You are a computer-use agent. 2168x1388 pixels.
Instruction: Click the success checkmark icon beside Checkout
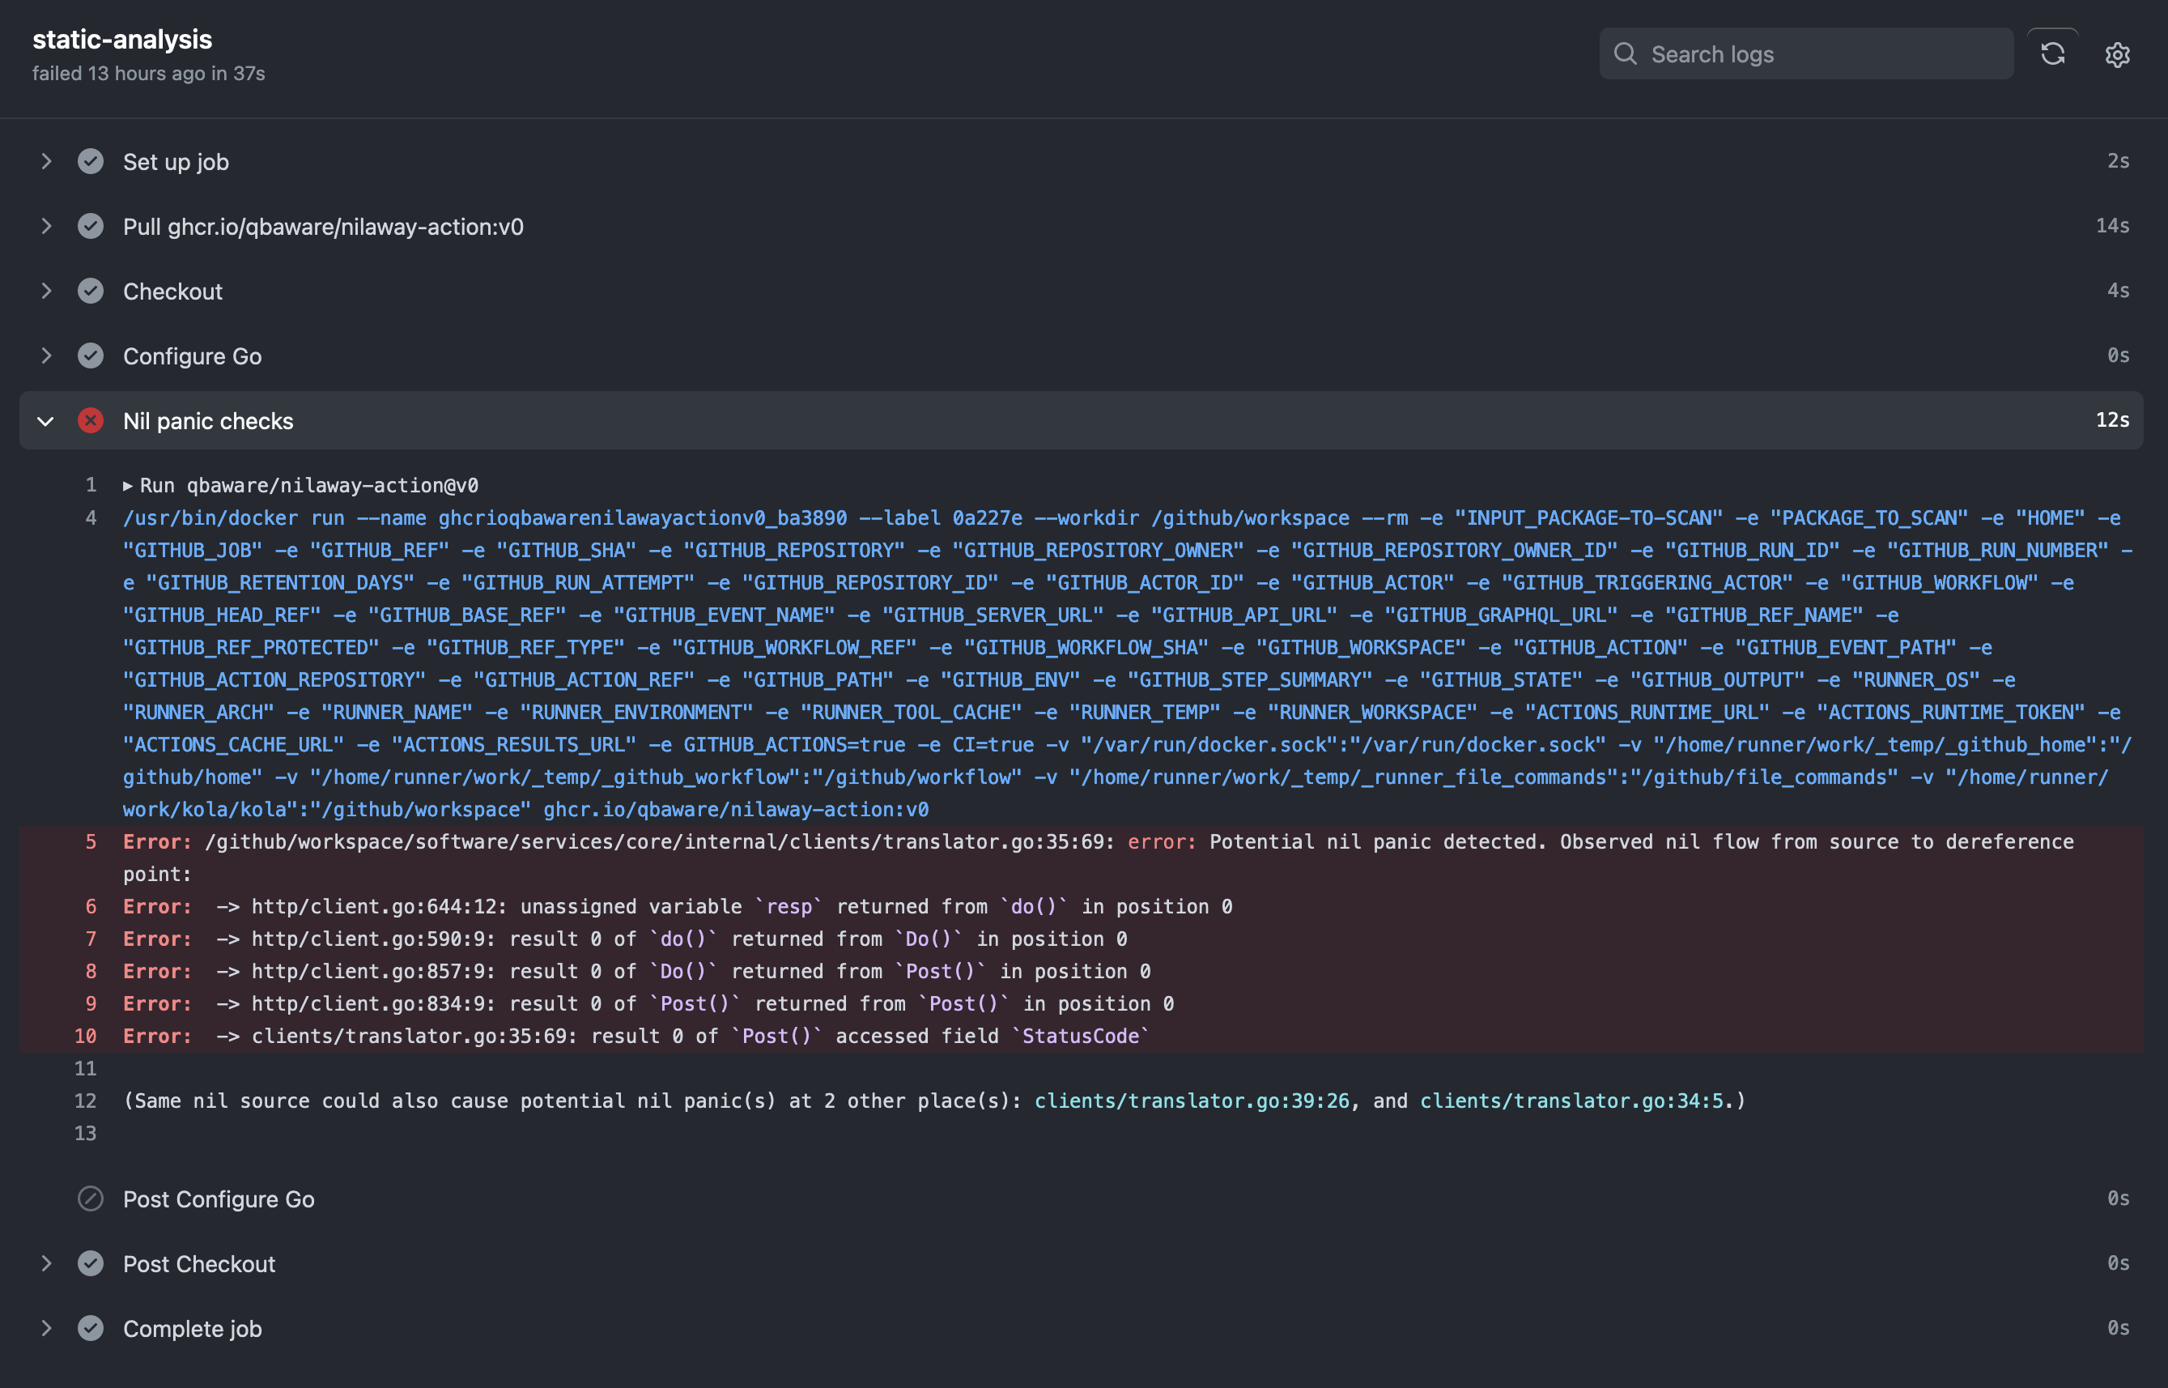(x=90, y=291)
